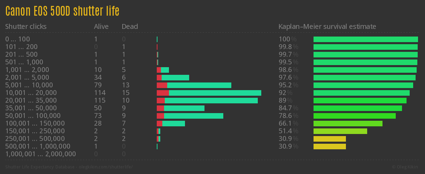Click the 84.7% survival bar
Viewport: 425px width, 174px height.
(x=357, y=108)
